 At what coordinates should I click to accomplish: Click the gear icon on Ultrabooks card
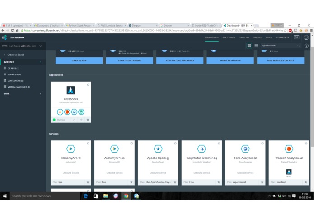pos(88,84)
